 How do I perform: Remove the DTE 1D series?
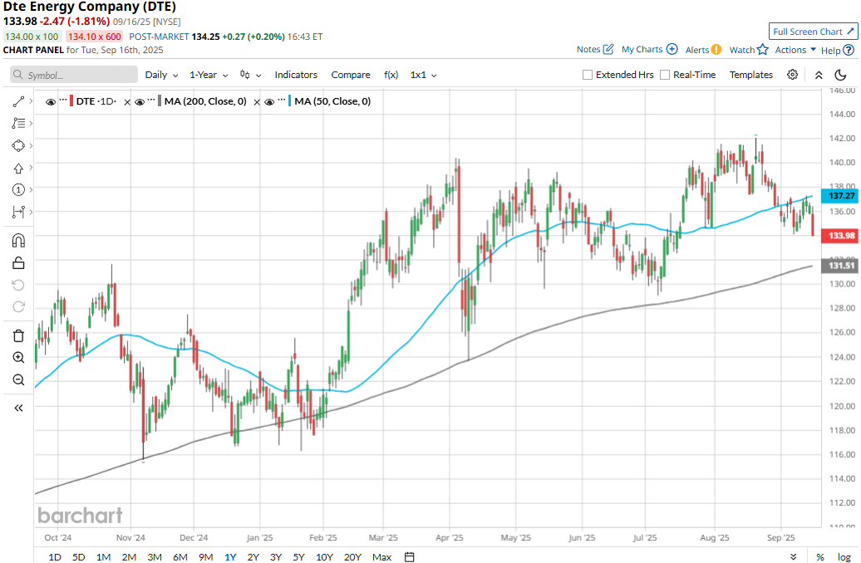[127, 102]
